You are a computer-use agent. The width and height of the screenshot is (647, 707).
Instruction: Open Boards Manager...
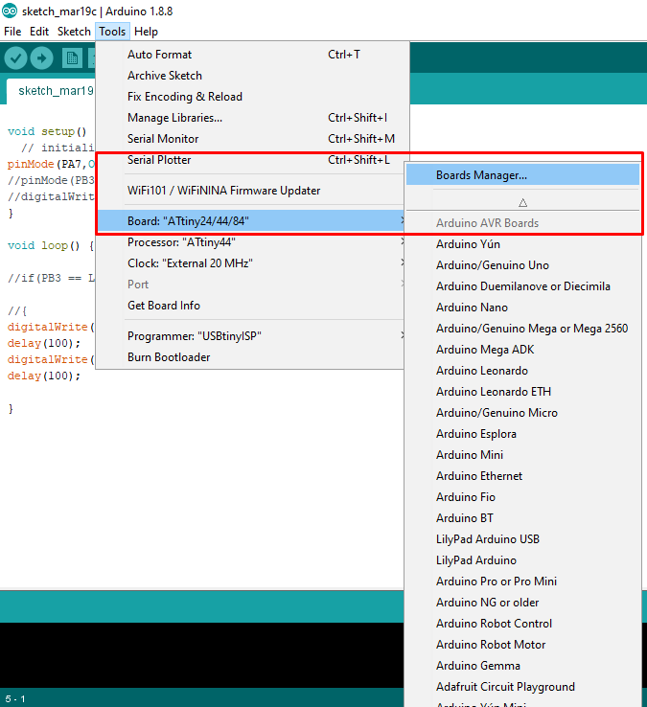coord(523,175)
